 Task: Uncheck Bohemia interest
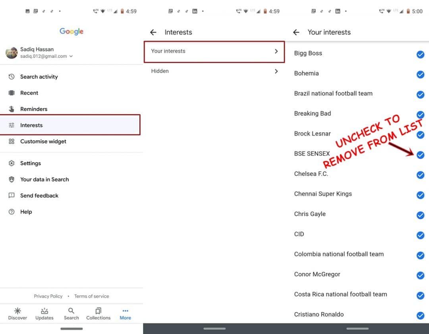[421, 74]
